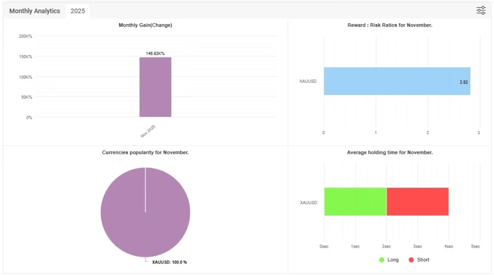Click the XAUUSD: 100.0 % pie label
Viewport: 494px width, 276px height.
(169, 262)
